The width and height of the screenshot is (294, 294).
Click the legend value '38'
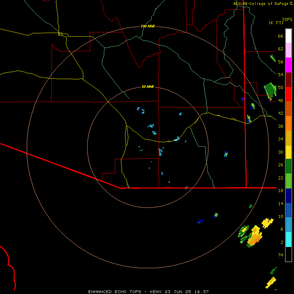click(x=281, y=126)
